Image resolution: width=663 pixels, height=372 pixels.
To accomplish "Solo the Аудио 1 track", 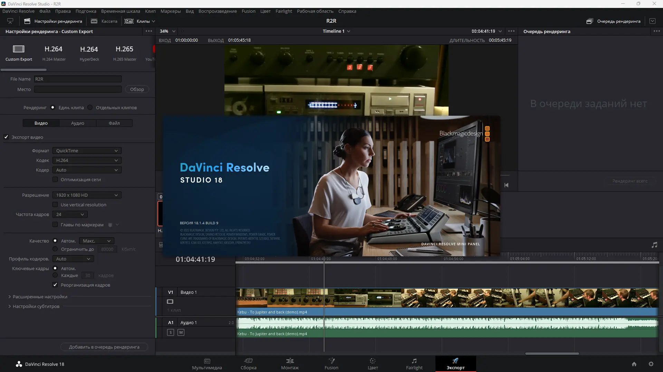I will coord(171,332).
